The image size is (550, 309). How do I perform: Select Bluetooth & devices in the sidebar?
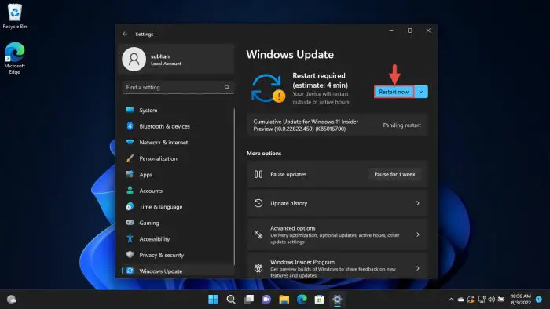[178, 126]
